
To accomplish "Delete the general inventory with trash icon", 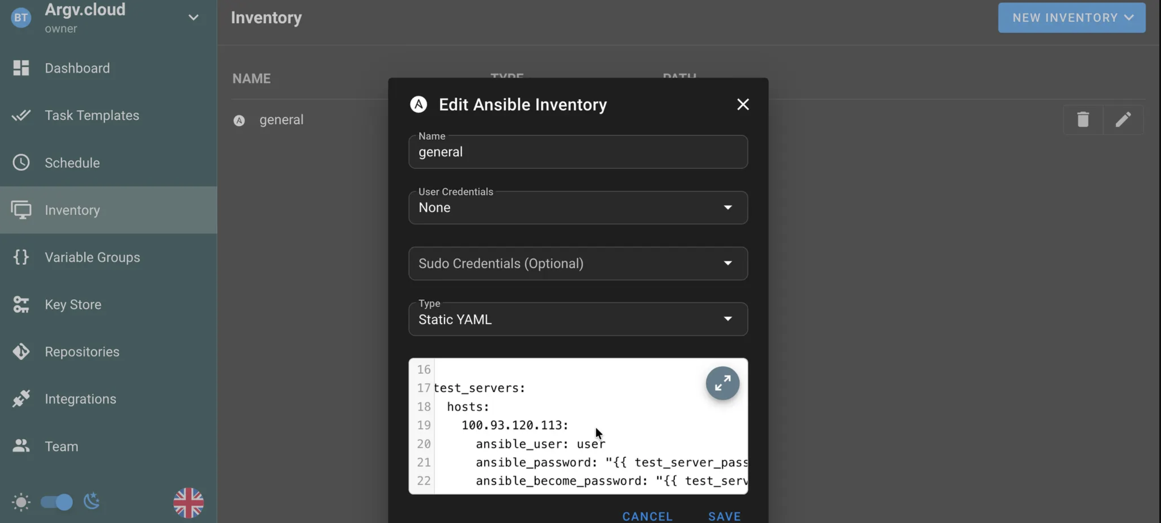I will [1082, 120].
